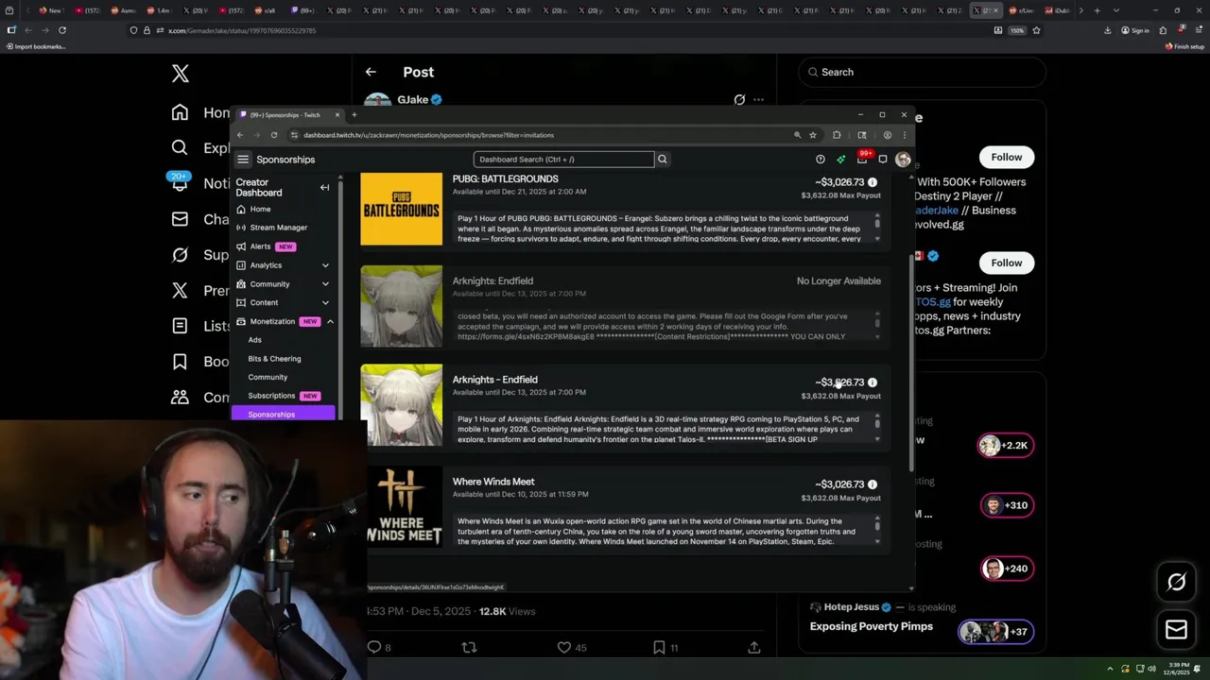Click Sign in in browser toolbar
Screen dimensions: 1210x680
(1135, 30)
